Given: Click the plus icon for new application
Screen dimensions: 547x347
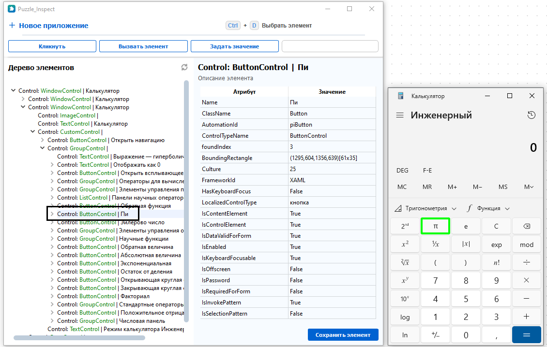Looking at the screenshot, I should 12,26.
